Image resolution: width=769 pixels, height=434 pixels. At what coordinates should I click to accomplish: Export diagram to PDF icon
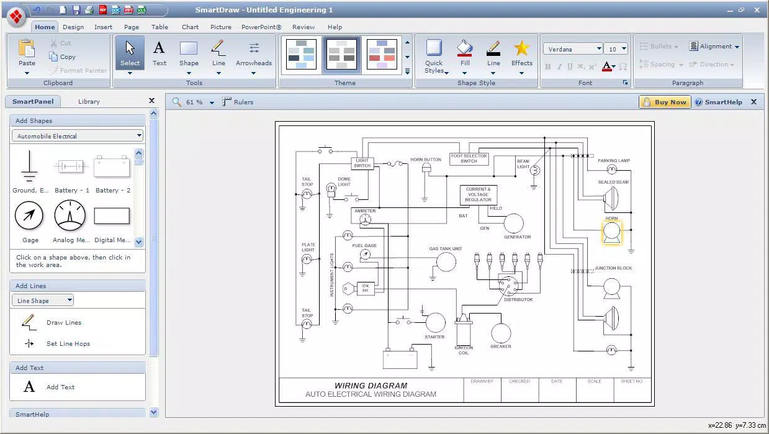(103, 10)
